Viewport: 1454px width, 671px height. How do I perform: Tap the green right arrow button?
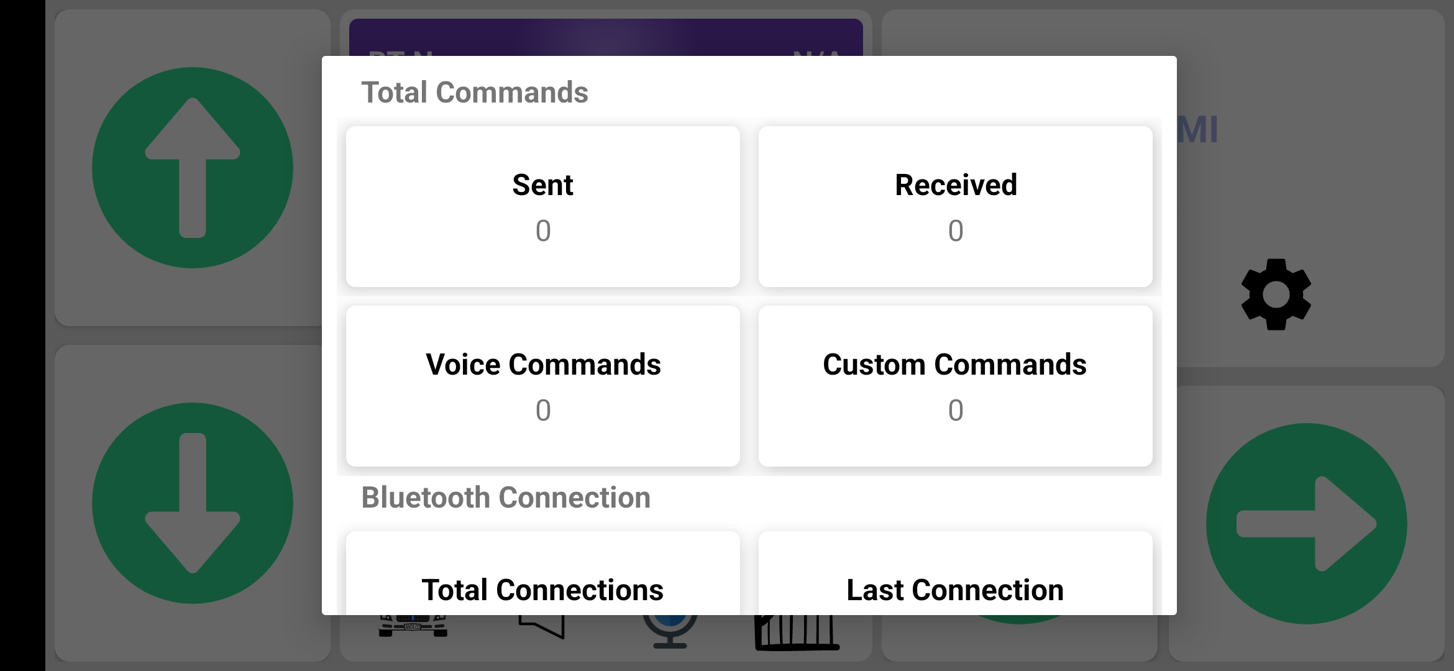[x=1306, y=524]
